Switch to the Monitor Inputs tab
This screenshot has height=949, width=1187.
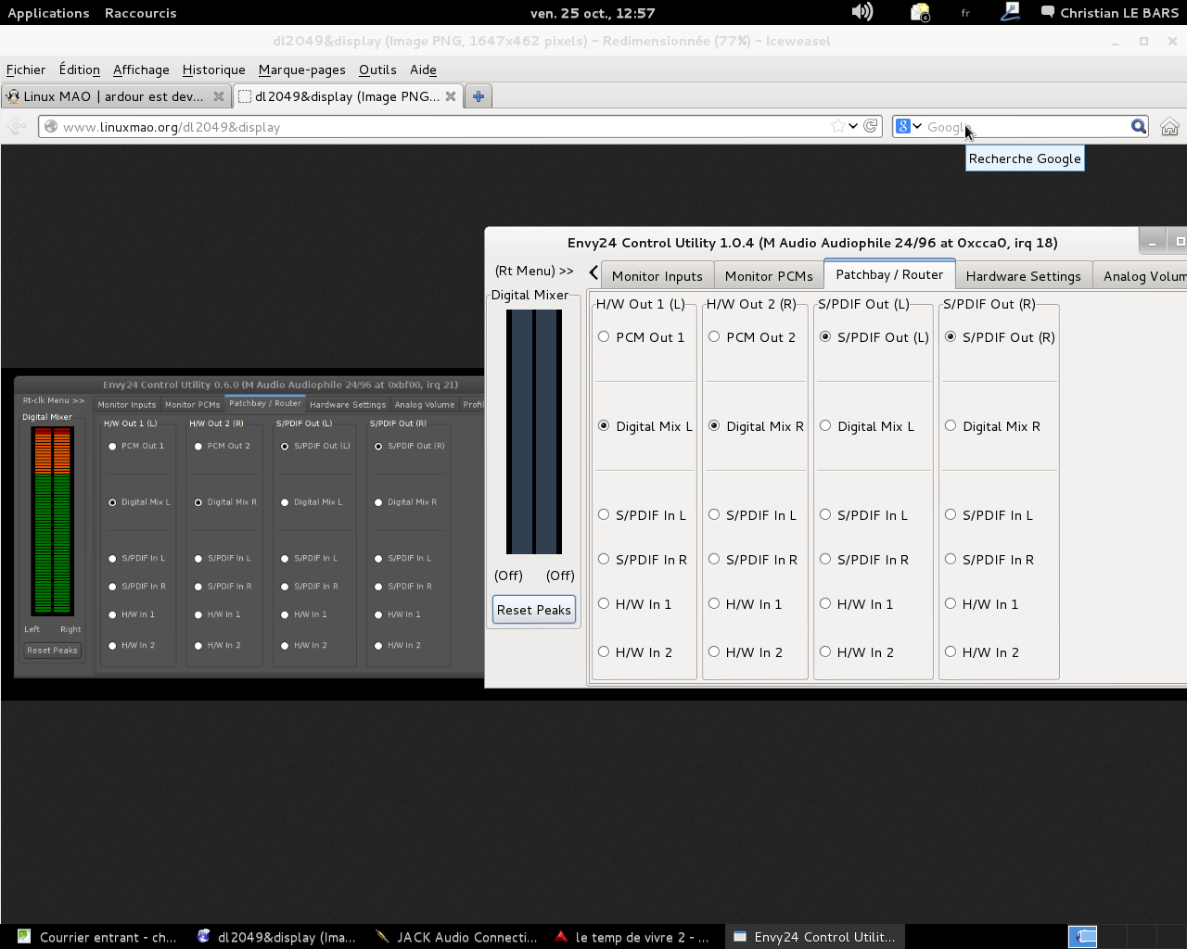coord(657,275)
